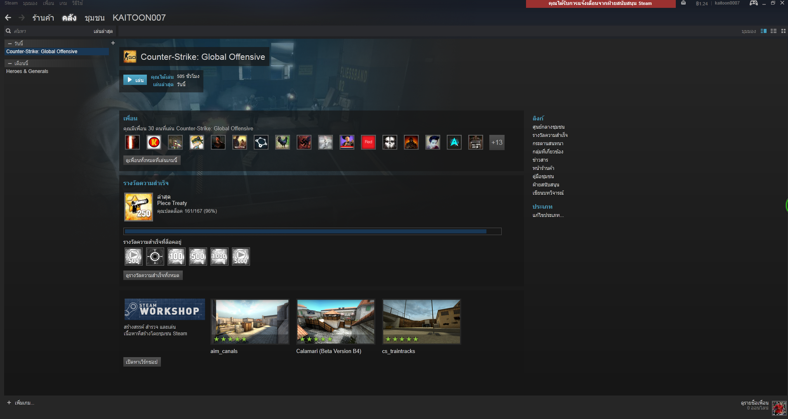788x419 pixels.
Task: Open the กระดานสนทนา link
Action: click(548, 144)
